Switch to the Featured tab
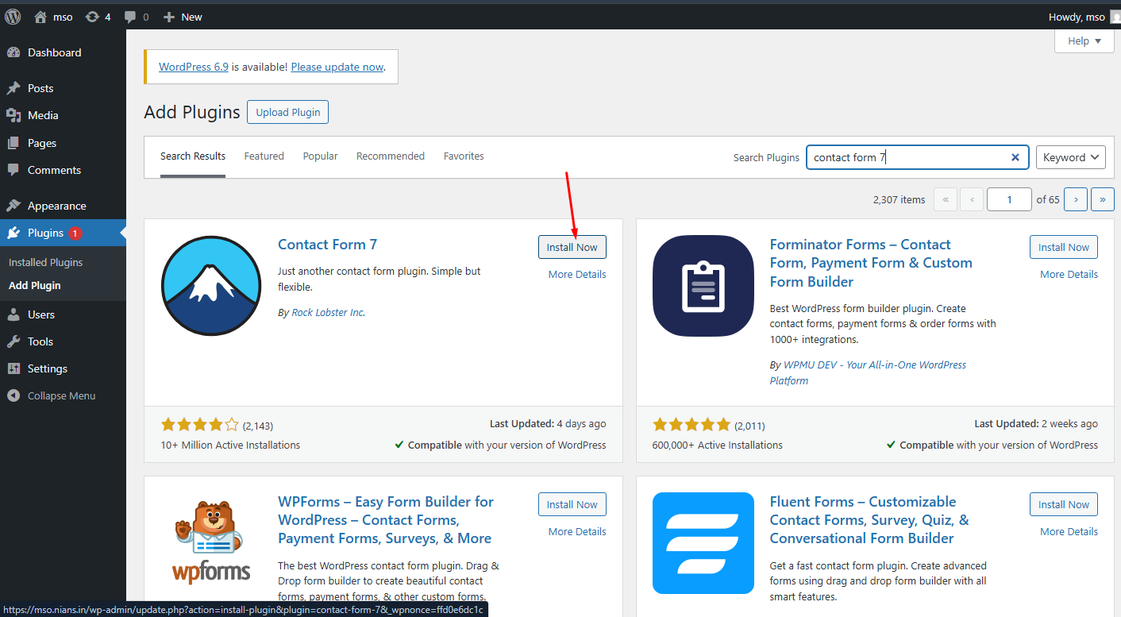 (264, 156)
